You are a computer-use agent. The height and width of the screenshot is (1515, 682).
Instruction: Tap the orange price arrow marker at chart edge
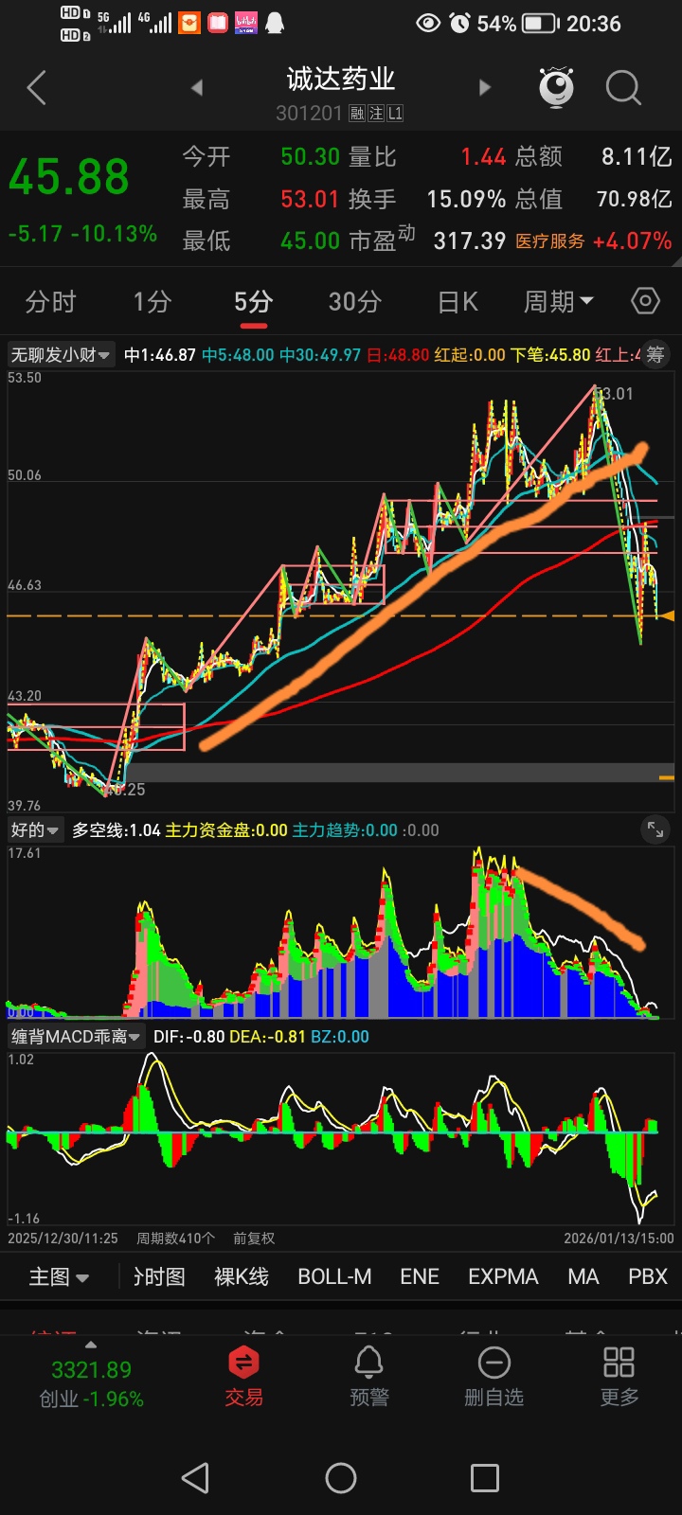(668, 616)
